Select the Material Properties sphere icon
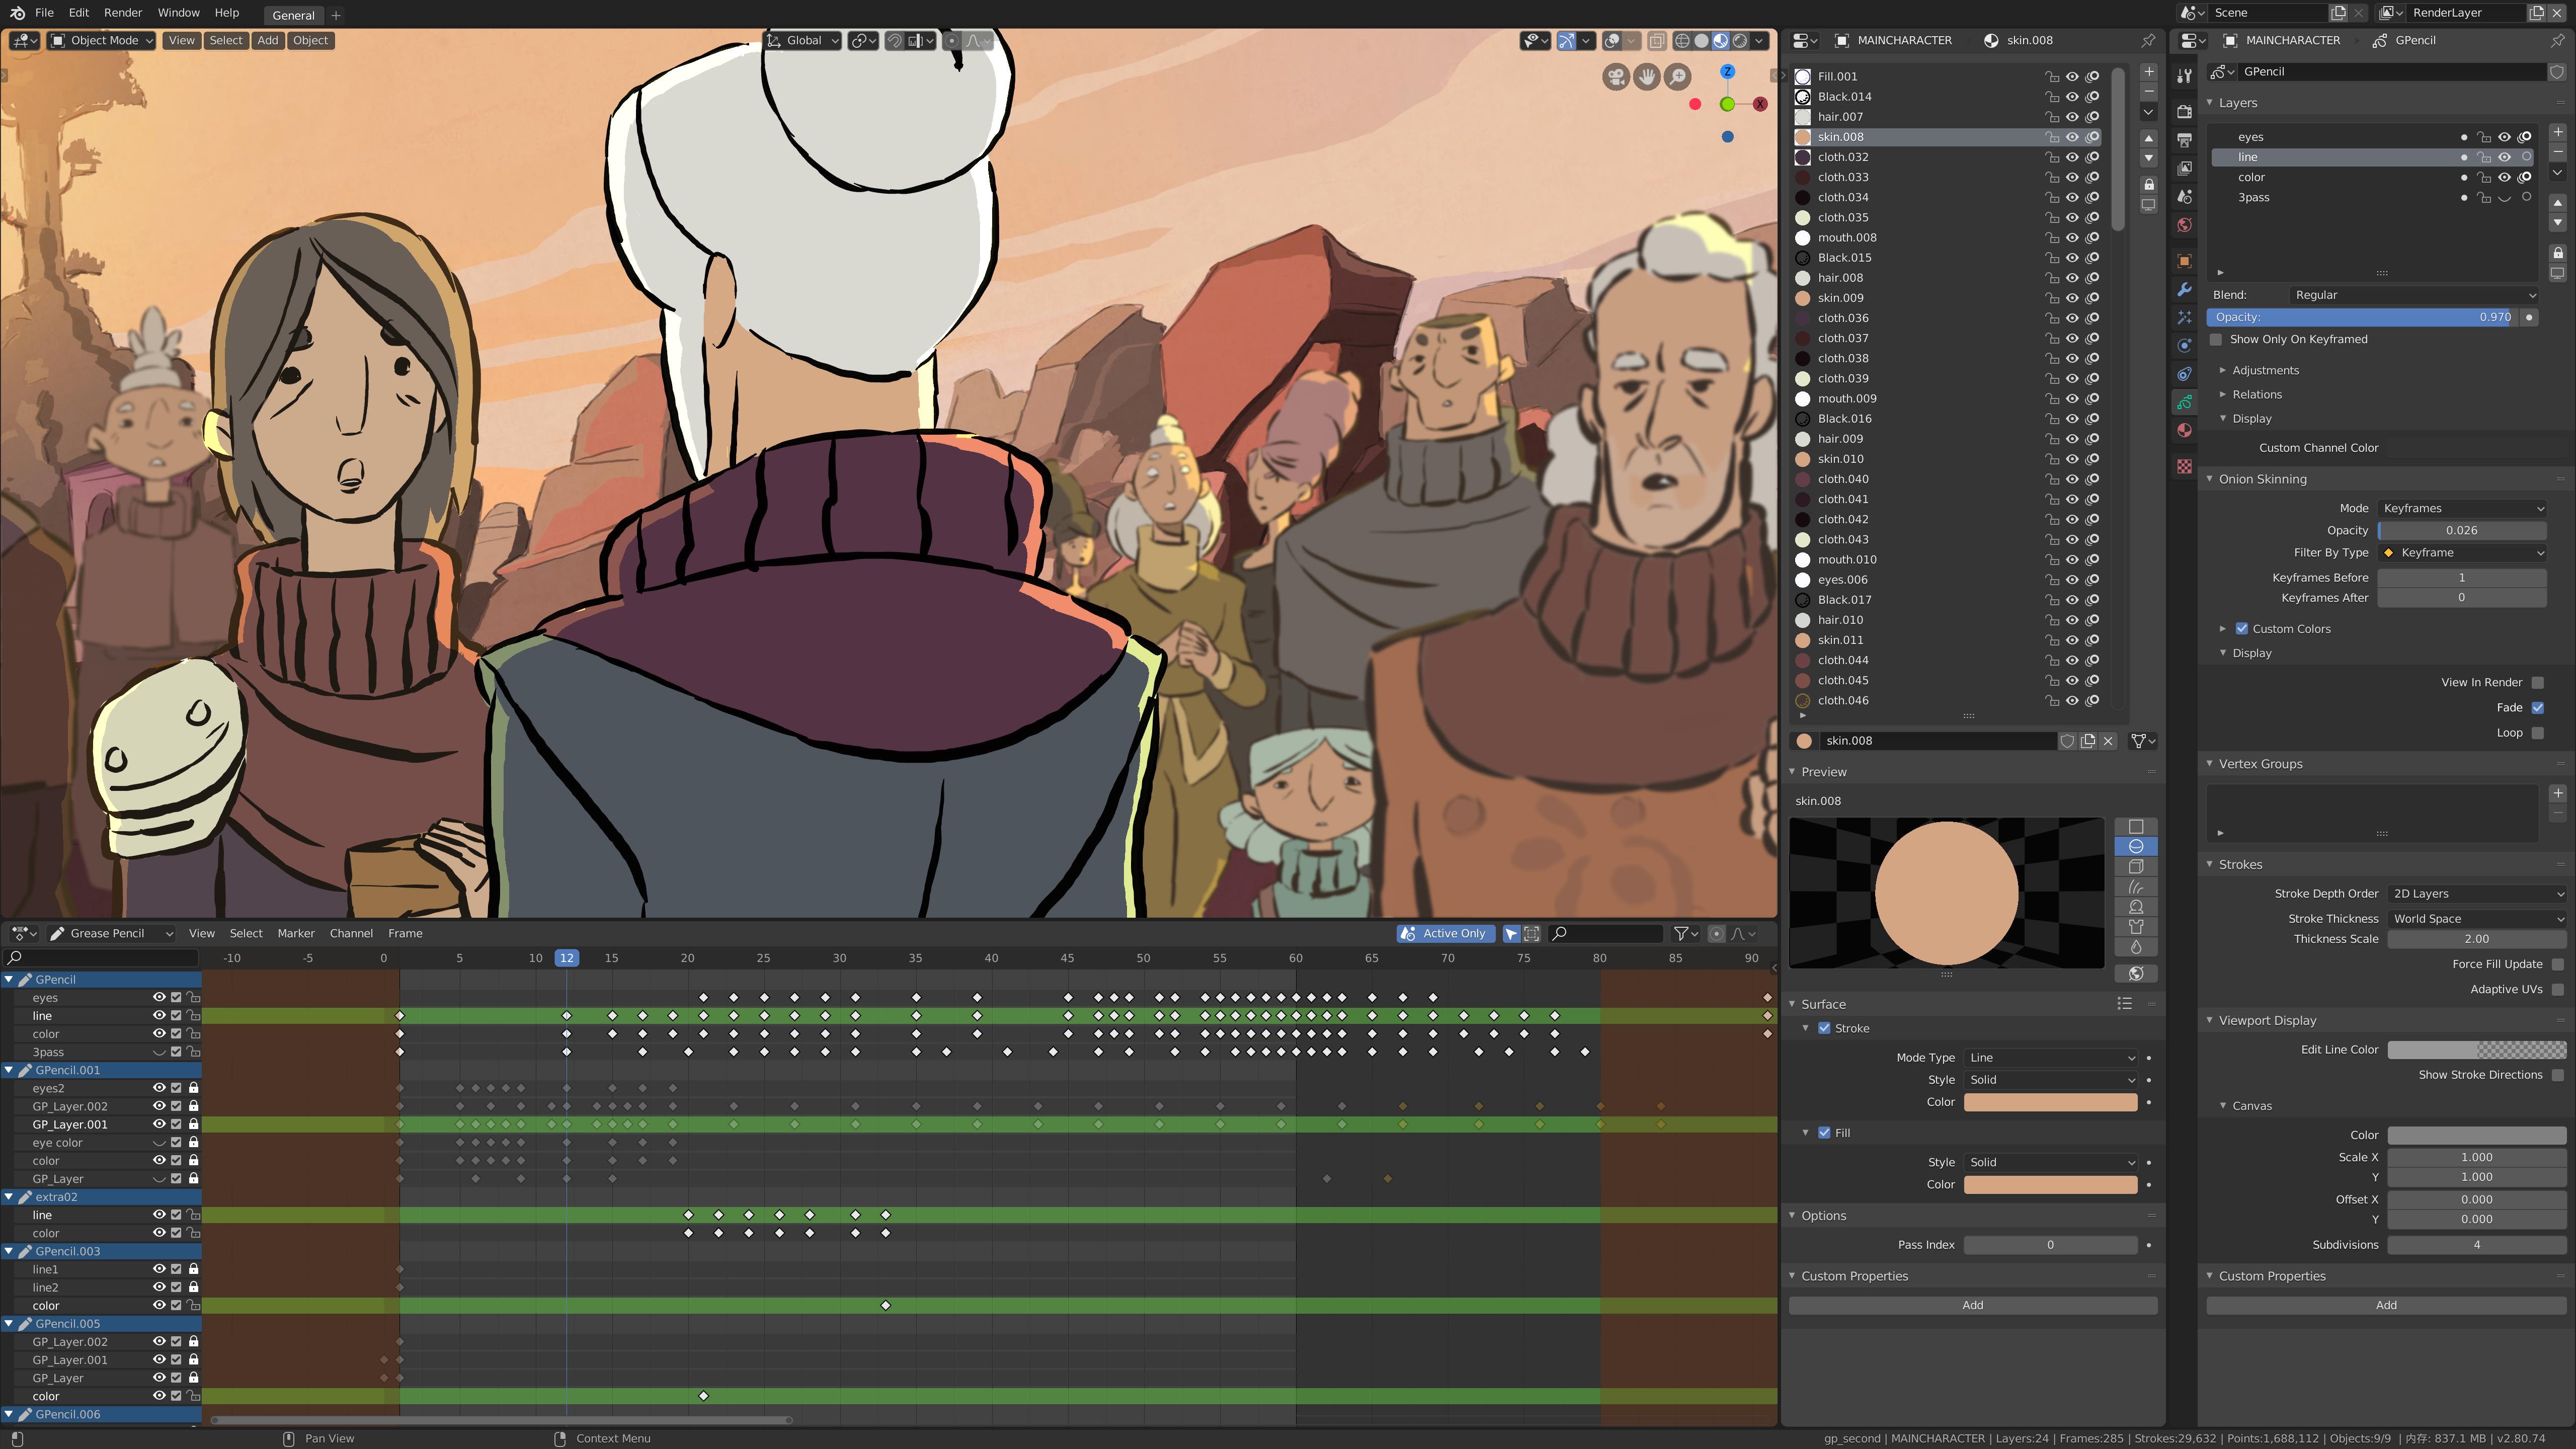The image size is (2576, 1449). tap(2185, 431)
